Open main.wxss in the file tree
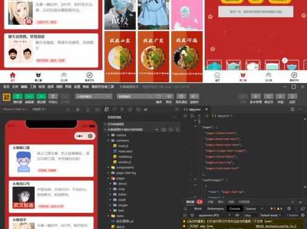Viewport: 307px width, 229px height. tap(125, 151)
